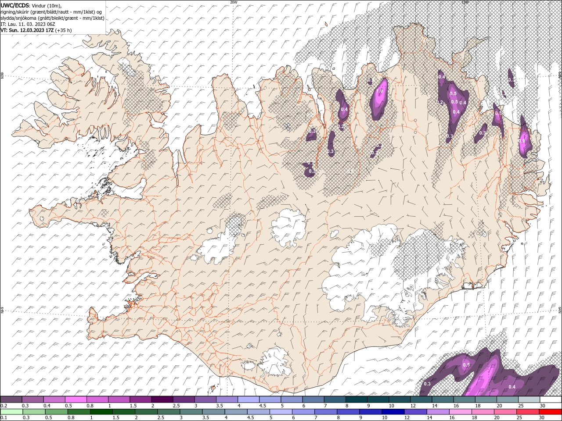562x421 pixels.
Task: Select the lavender upper swatch between 4 and 4.5
Action: coord(248,400)
